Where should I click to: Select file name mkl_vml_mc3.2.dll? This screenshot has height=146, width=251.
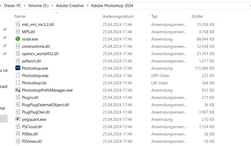pos(38,25)
